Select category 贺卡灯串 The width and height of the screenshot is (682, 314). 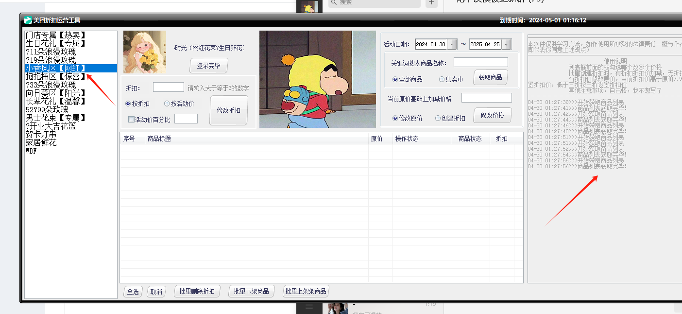click(x=71, y=134)
